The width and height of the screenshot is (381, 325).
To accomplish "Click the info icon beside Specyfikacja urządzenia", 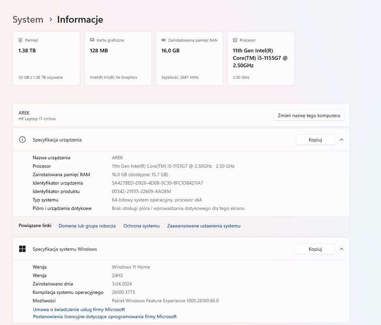I will click(22, 140).
